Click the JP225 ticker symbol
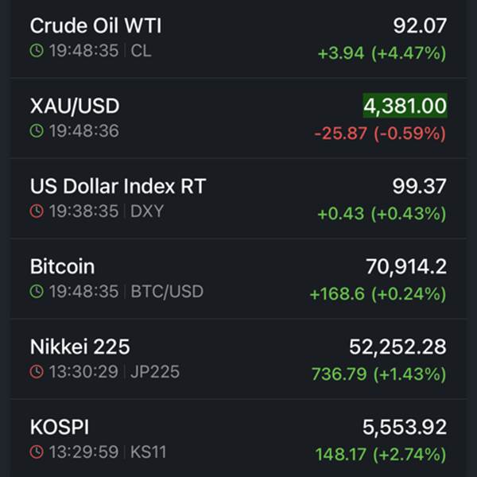 155,372
